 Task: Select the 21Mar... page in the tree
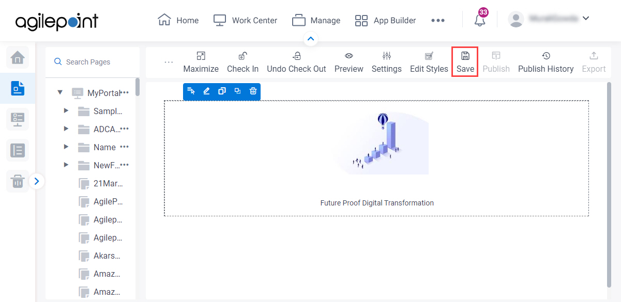100,183
